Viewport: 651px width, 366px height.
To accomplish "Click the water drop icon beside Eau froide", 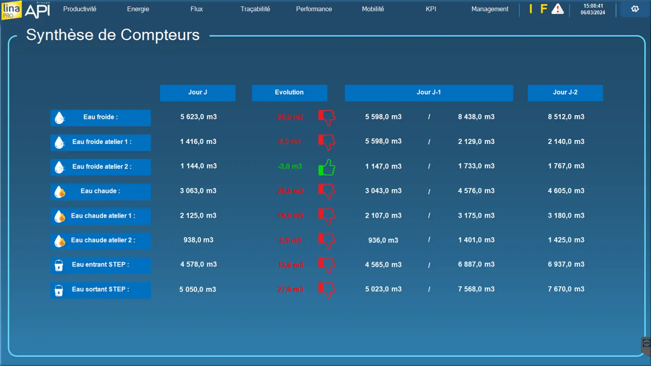I will [59, 118].
